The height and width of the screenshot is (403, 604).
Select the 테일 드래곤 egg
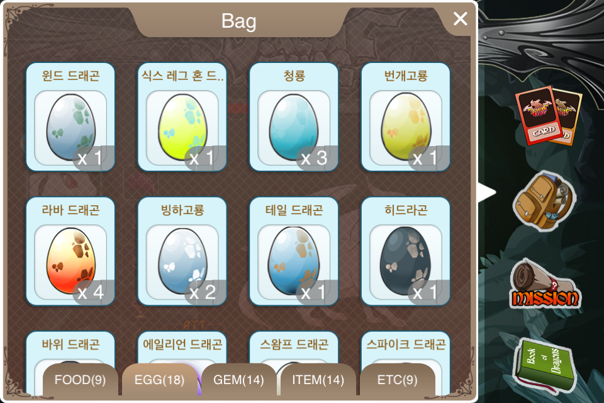[294, 251]
